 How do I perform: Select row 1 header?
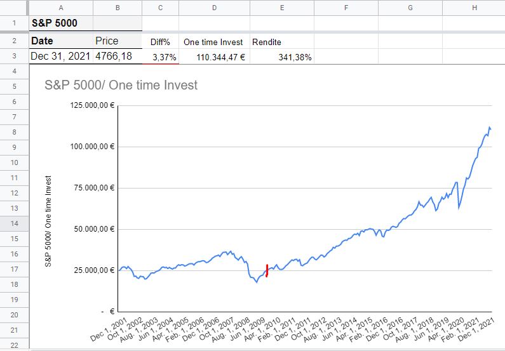14,23
